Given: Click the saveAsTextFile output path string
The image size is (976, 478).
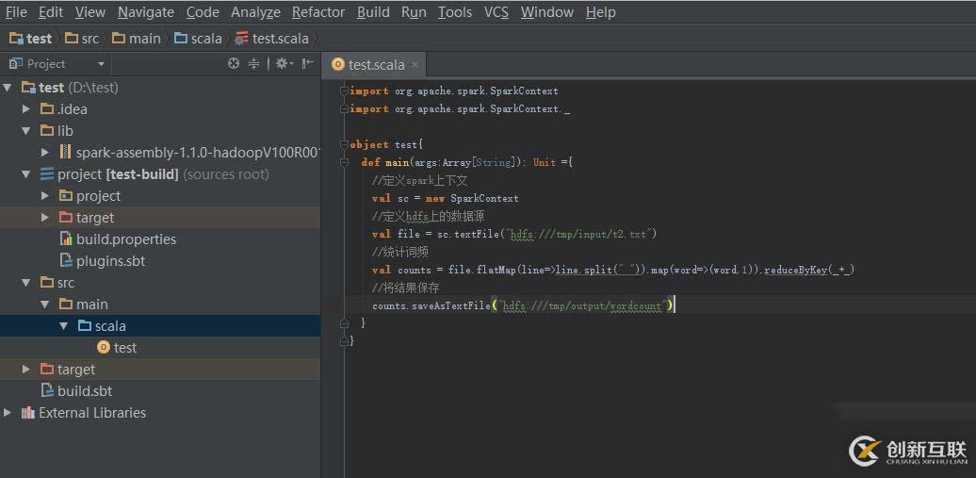Looking at the screenshot, I should click(582, 306).
